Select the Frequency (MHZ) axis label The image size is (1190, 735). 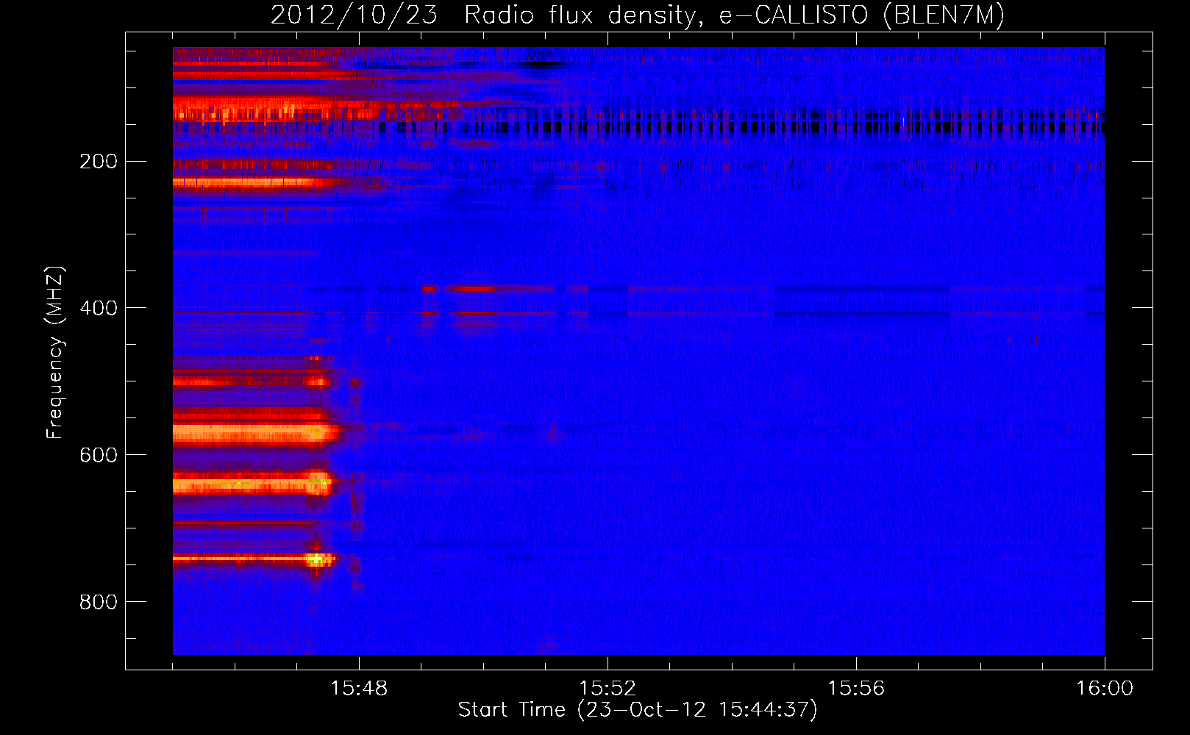[55, 353]
